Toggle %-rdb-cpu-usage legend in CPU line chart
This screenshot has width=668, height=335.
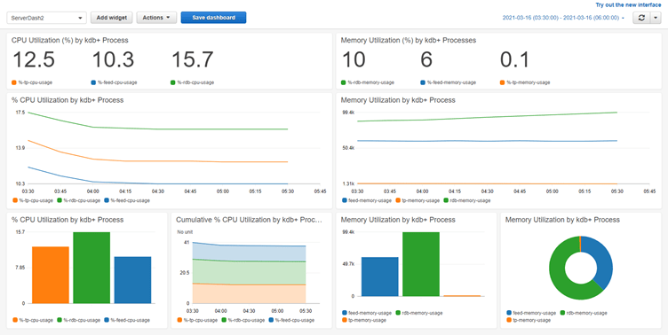click(79, 200)
